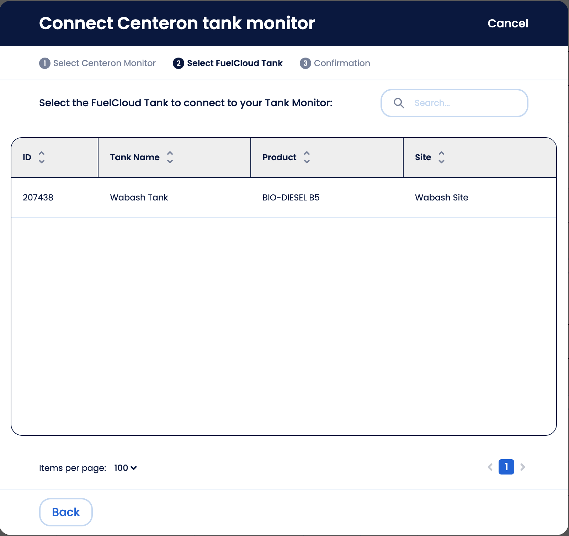Select the Wabash Tank row
Viewport: 569px width, 536px height.
pos(284,197)
